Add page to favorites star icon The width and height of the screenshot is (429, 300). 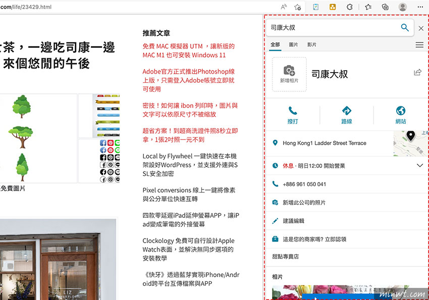[297, 7]
